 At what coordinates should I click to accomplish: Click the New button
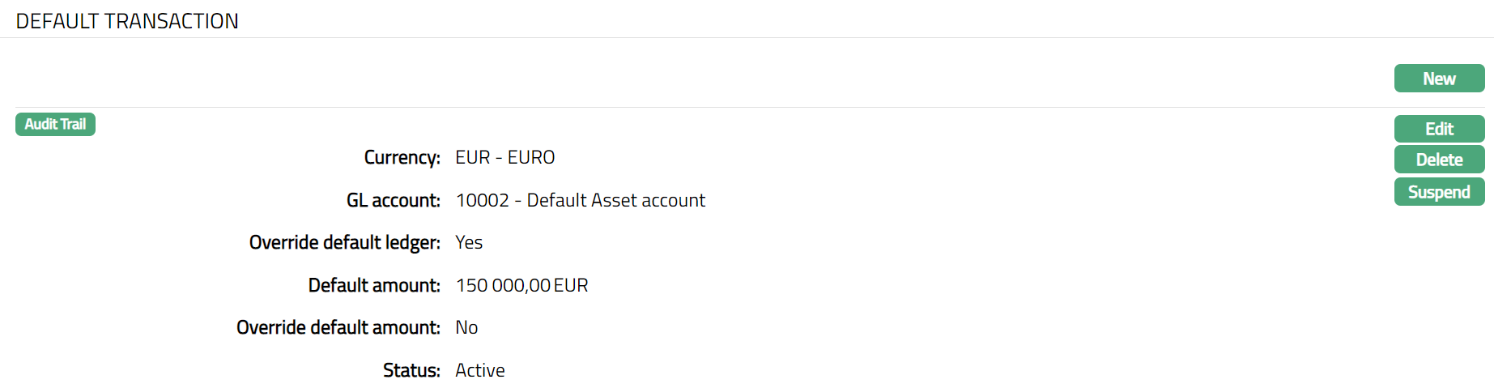1439,79
